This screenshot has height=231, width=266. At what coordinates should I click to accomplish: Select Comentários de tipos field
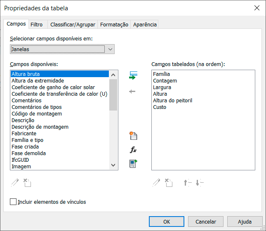tap(60, 107)
